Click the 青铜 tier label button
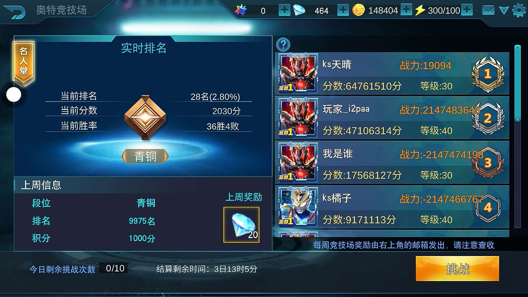 [x=145, y=156]
